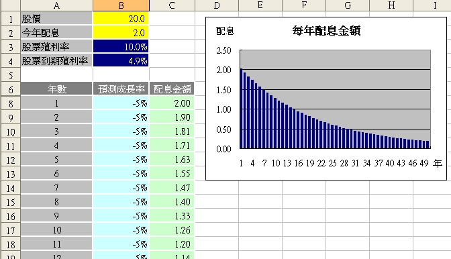This screenshot has width=451, height=259.
Task: Click the 預測成長率 table header
Action: point(121,89)
